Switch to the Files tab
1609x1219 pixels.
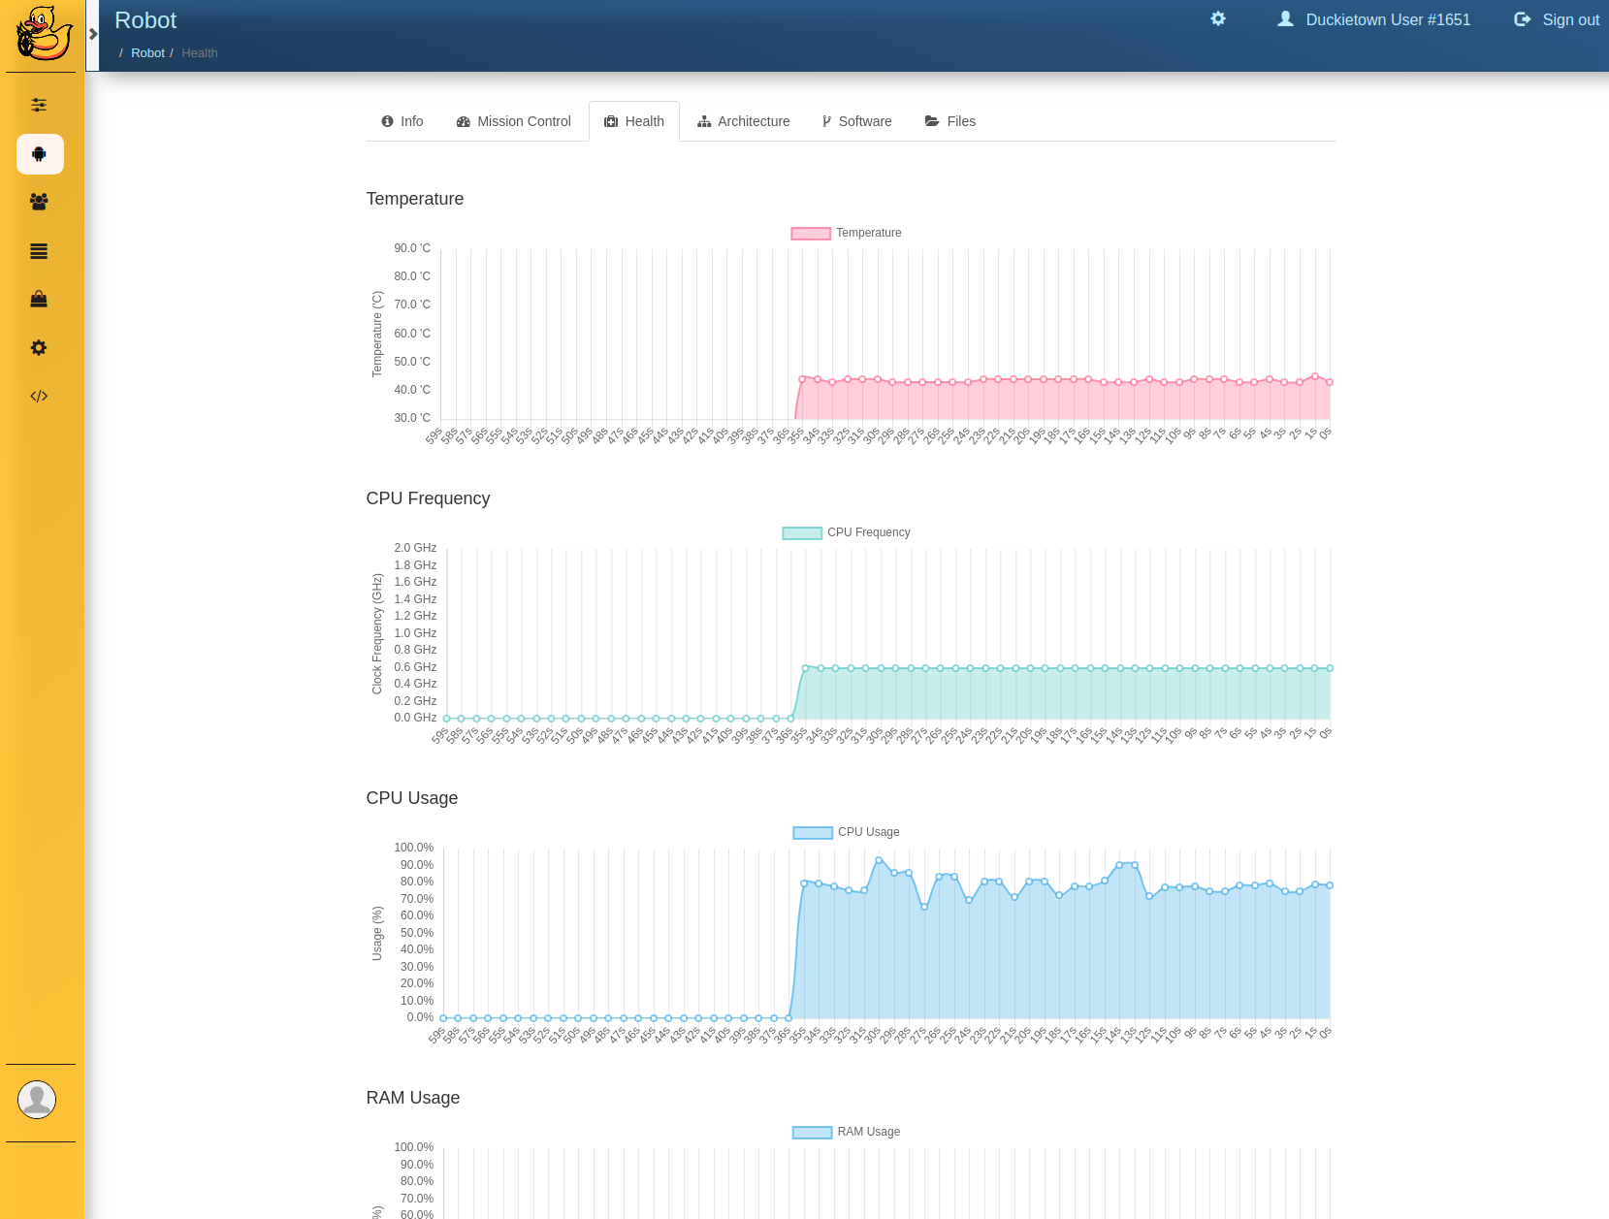[x=950, y=121]
